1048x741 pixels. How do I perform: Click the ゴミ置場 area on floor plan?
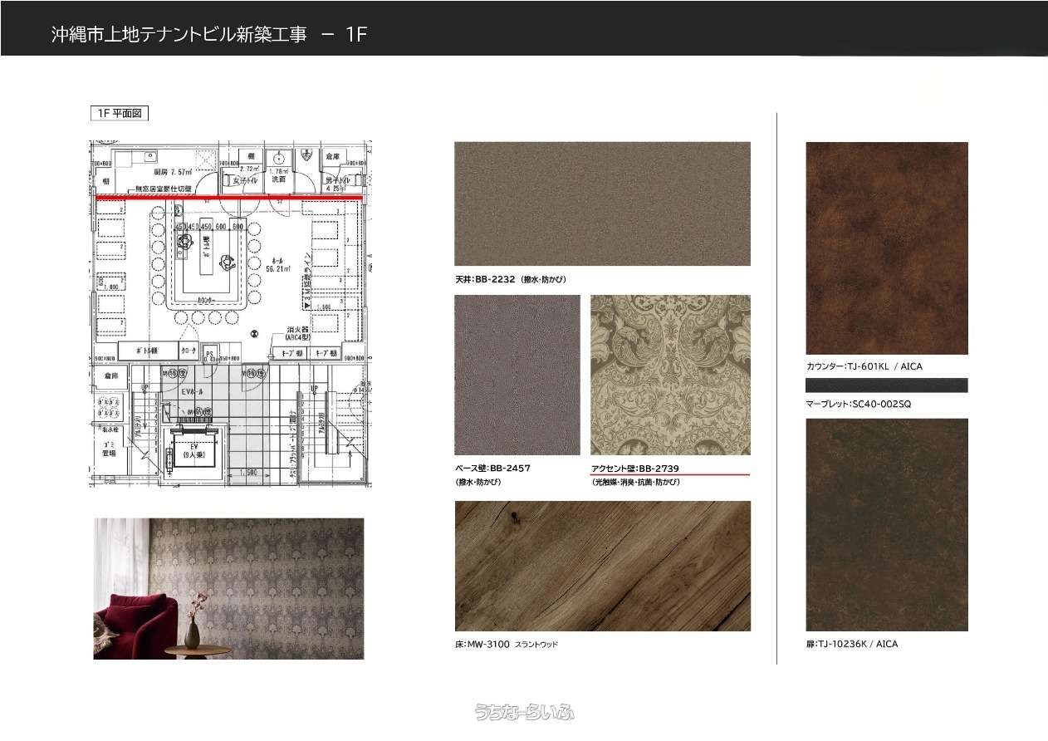click(109, 449)
